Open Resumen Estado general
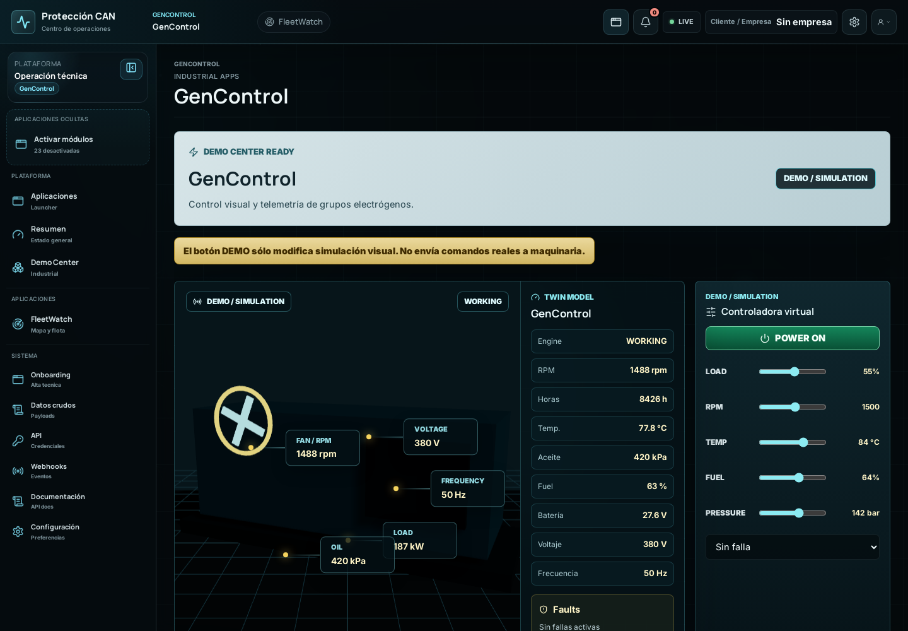 point(78,234)
